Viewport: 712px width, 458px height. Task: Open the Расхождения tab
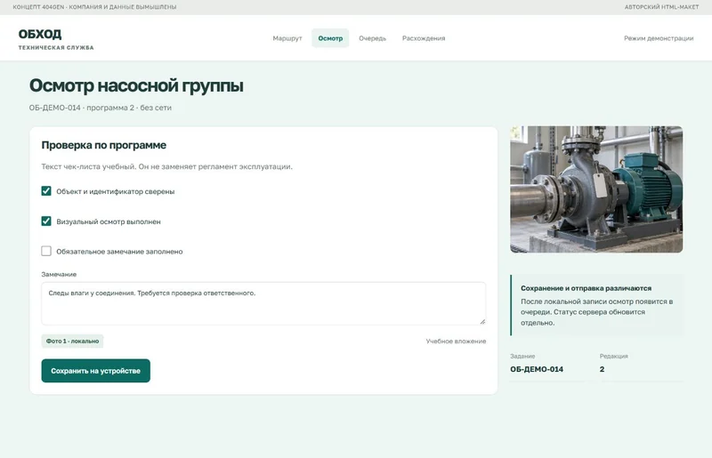[424, 38]
